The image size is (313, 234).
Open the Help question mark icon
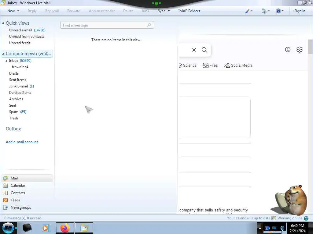pos(278,11)
